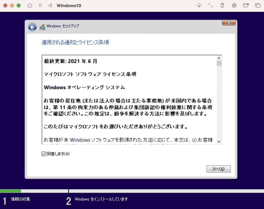Click the restart triangle icon in toolbar

(50, 5)
